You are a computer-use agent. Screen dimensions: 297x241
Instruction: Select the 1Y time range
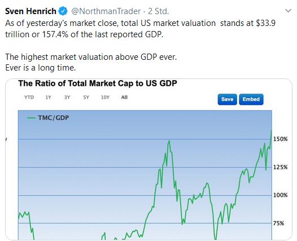pos(49,97)
